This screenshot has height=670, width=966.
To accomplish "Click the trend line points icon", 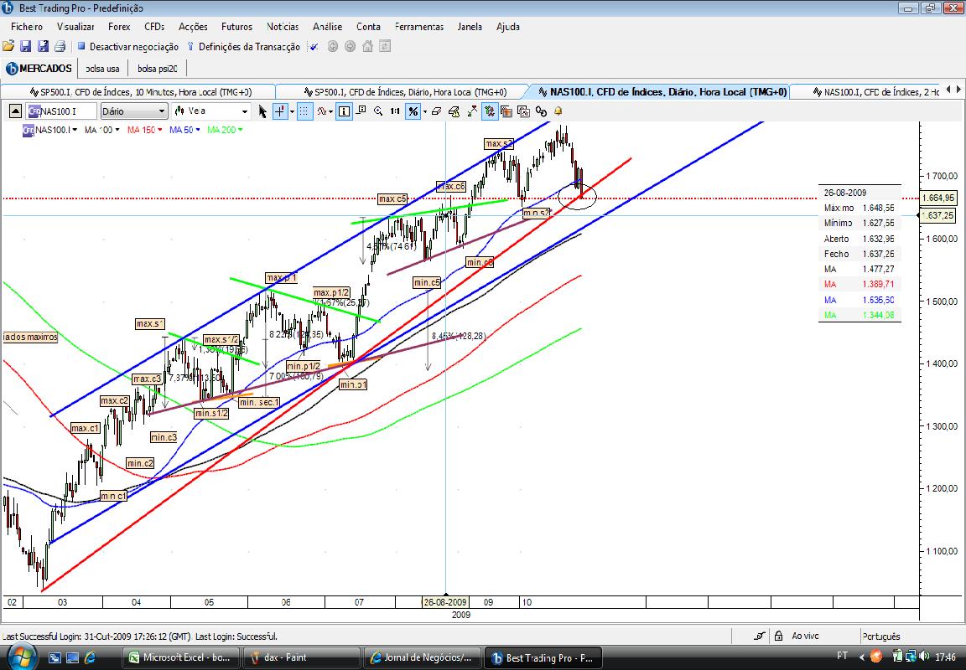I will 472,111.
